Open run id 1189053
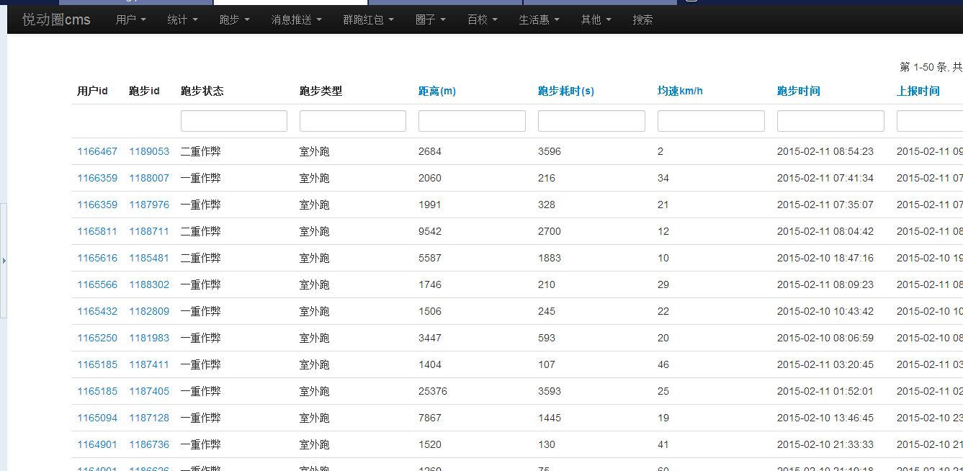This screenshot has width=963, height=471. tap(149, 151)
